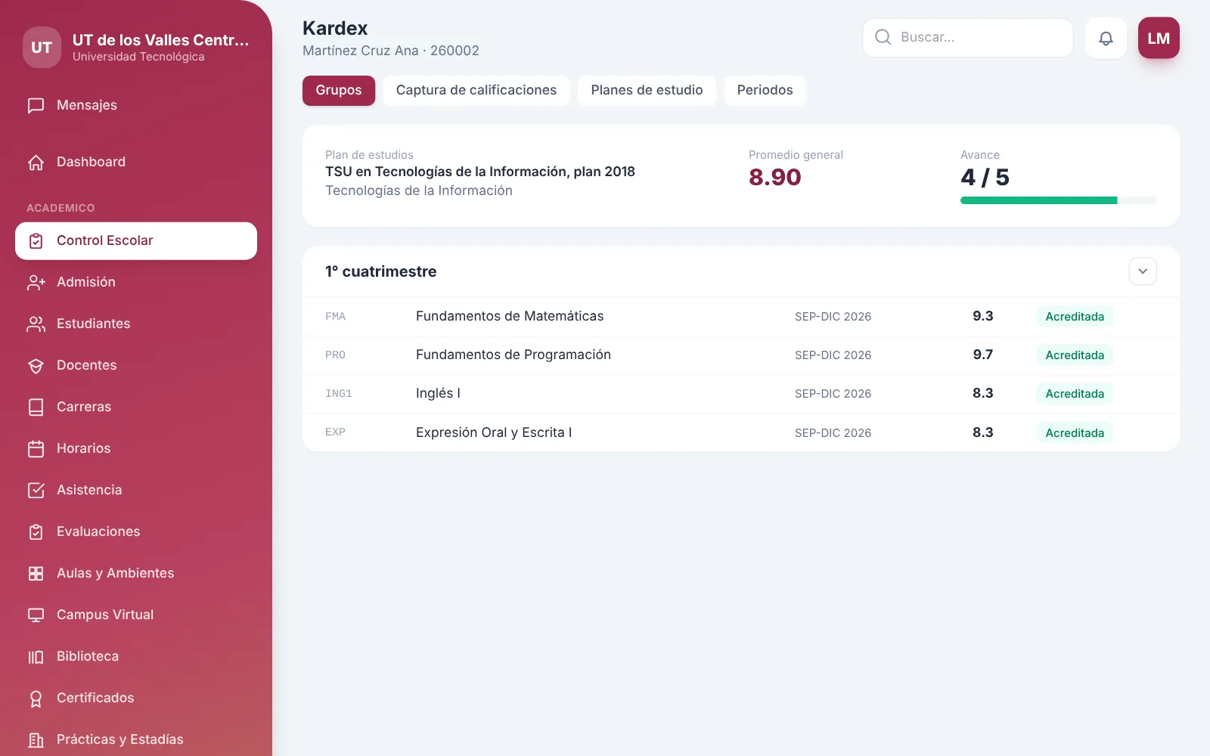Click the Docentes graduation cap icon
Screen dimensions: 1210x756
click(x=36, y=365)
